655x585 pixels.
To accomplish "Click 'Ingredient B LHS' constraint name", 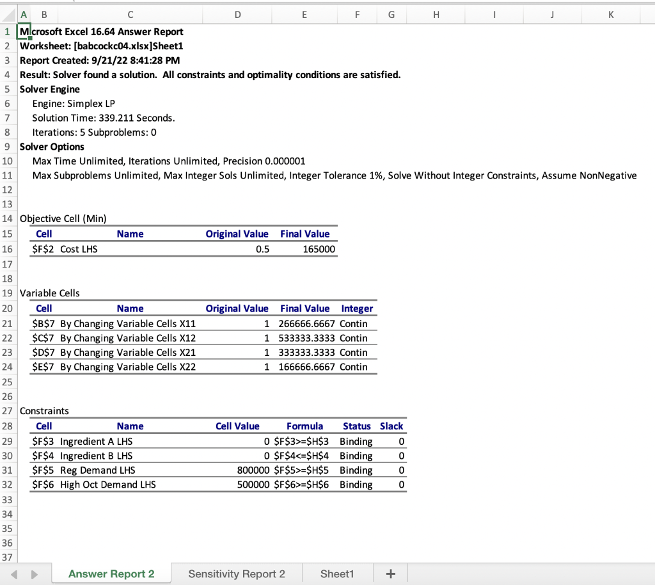I will (96, 456).
